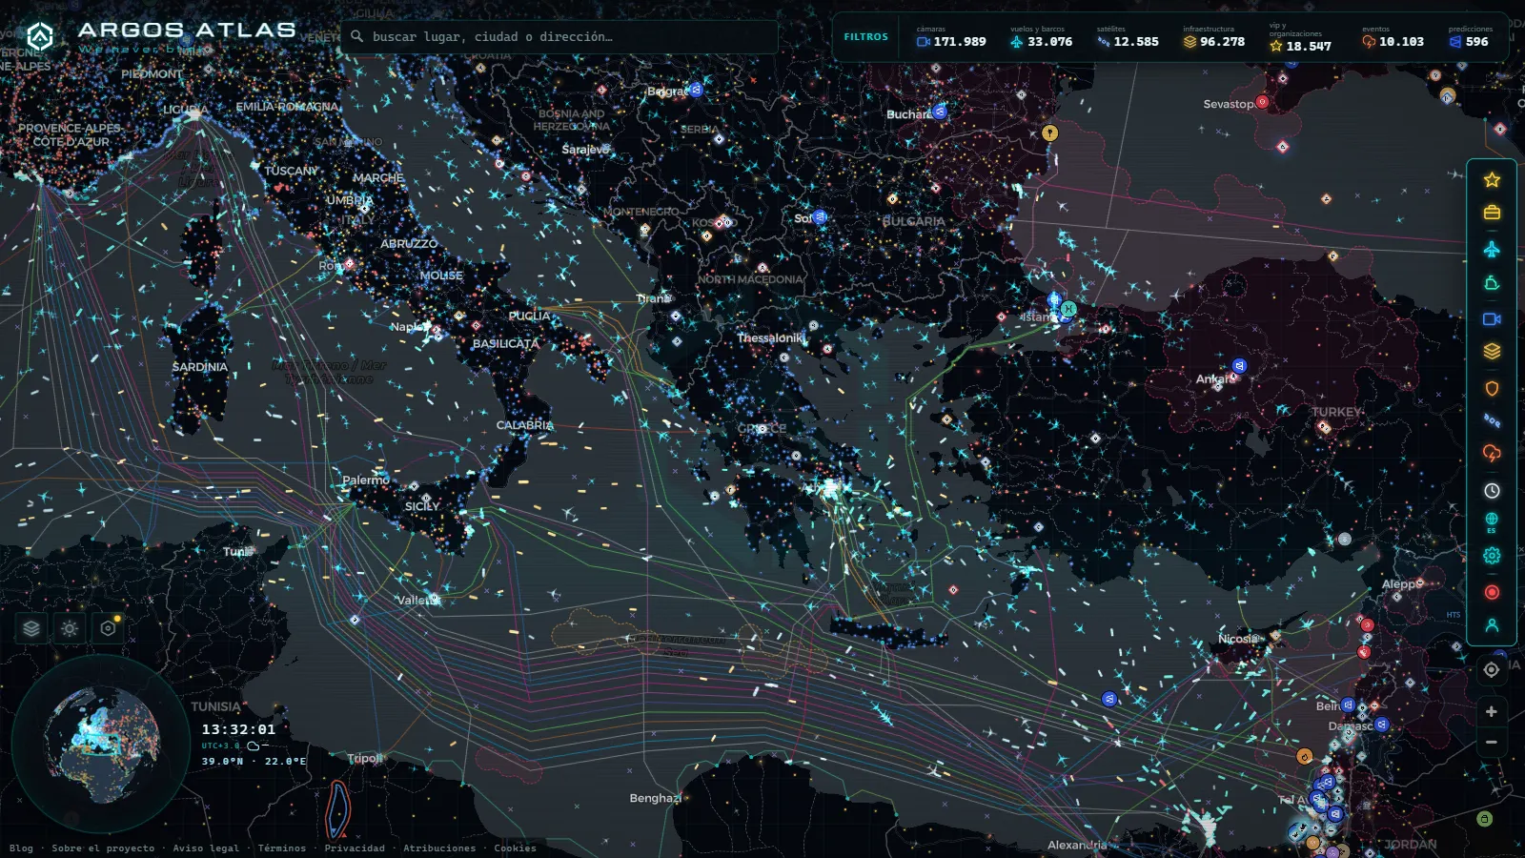Toggle the eventos filter counter
1525x858 pixels.
1393,37
